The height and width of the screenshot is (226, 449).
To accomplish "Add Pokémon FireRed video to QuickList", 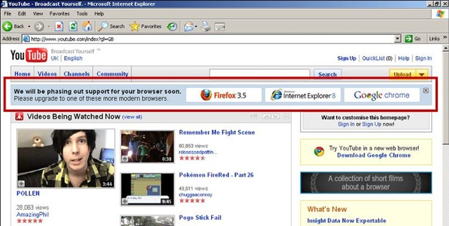I will [125, 201].
